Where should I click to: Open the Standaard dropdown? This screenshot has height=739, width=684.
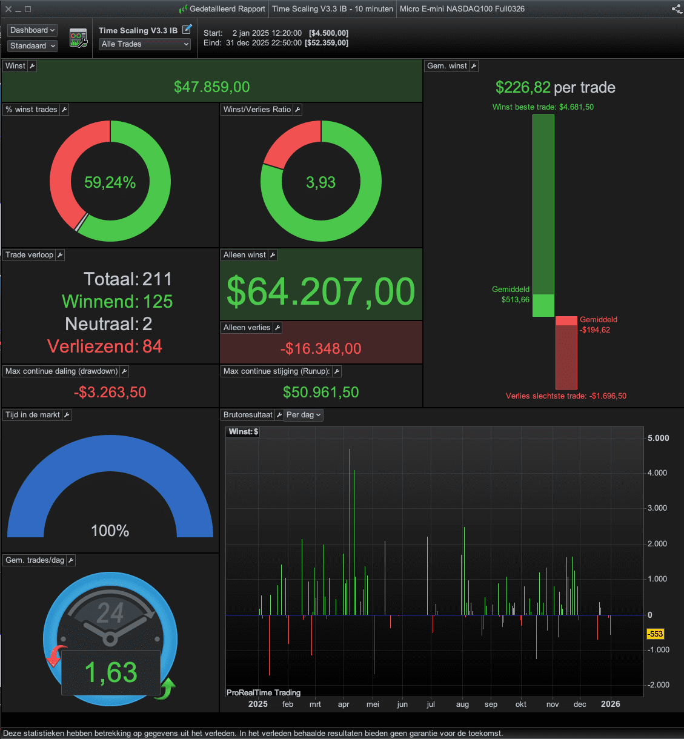point(33,46)
